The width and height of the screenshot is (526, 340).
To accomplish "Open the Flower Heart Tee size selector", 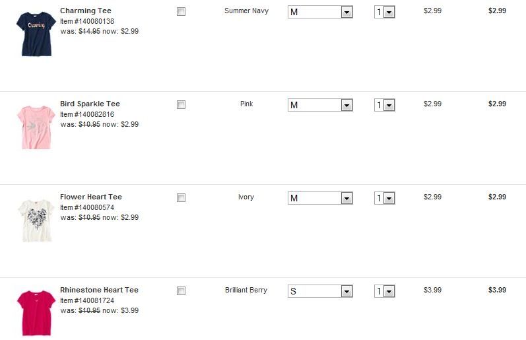I will [x=320, y=199].
